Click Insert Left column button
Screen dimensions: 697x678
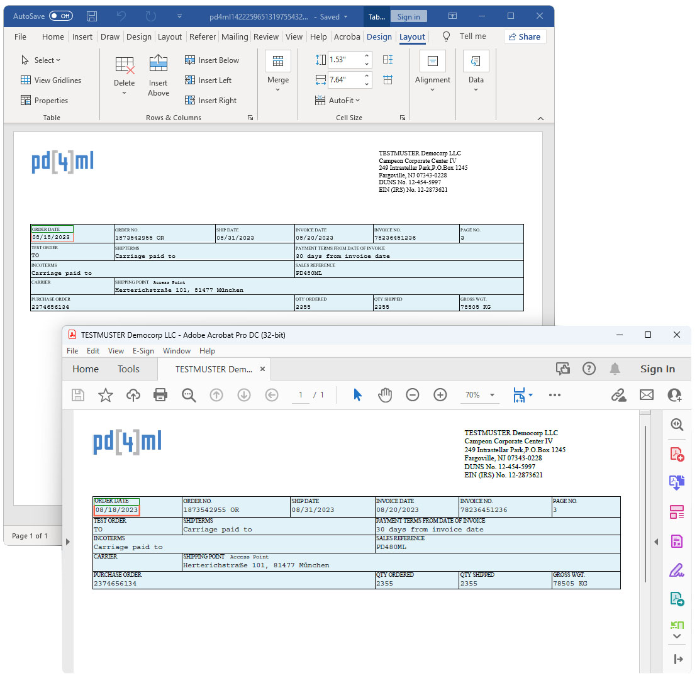pos(208,81)
